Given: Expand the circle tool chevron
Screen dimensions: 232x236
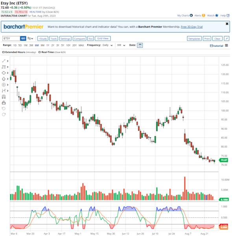Looking at the screenshot, I should [7, 85].
